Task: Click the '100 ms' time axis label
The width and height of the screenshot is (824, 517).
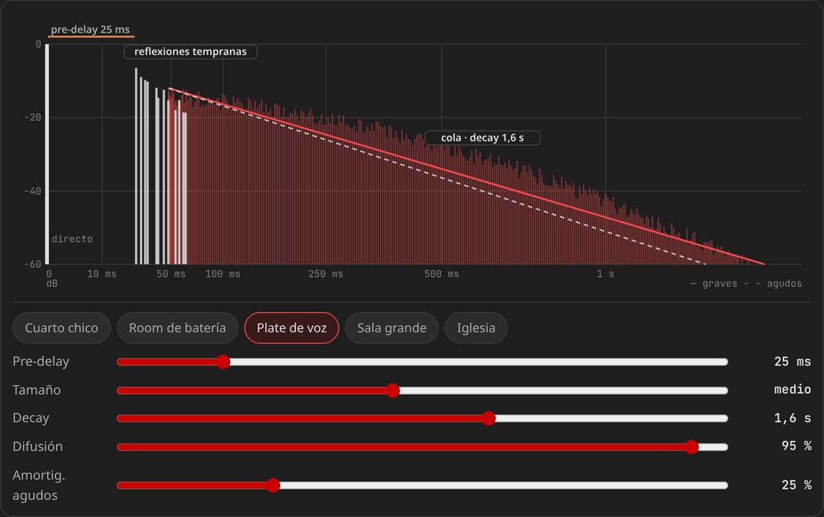Action: (223, 274)
